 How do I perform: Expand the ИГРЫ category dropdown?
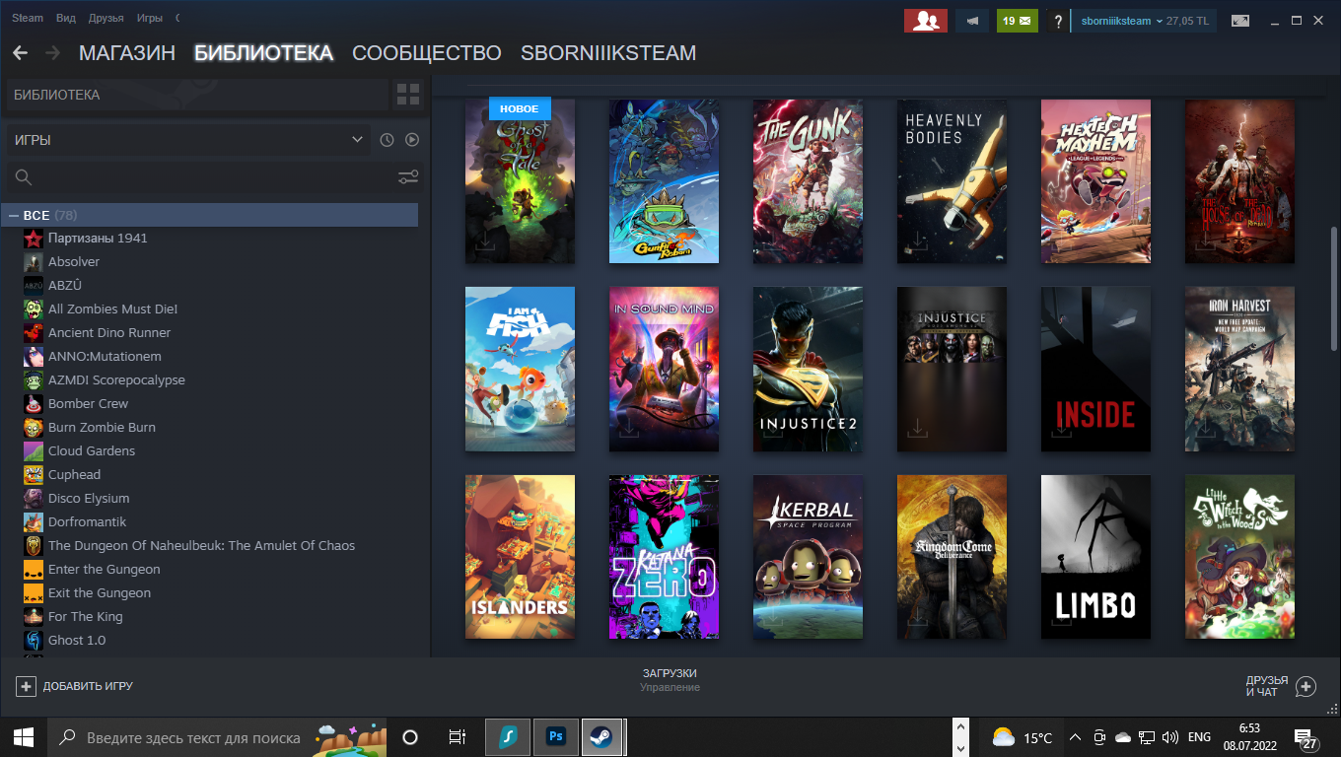pos(357,140)
